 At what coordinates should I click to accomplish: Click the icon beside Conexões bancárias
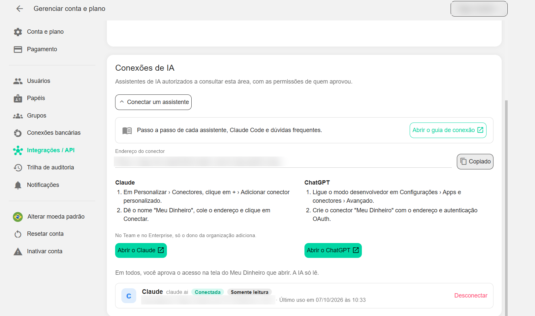(18, 133)
